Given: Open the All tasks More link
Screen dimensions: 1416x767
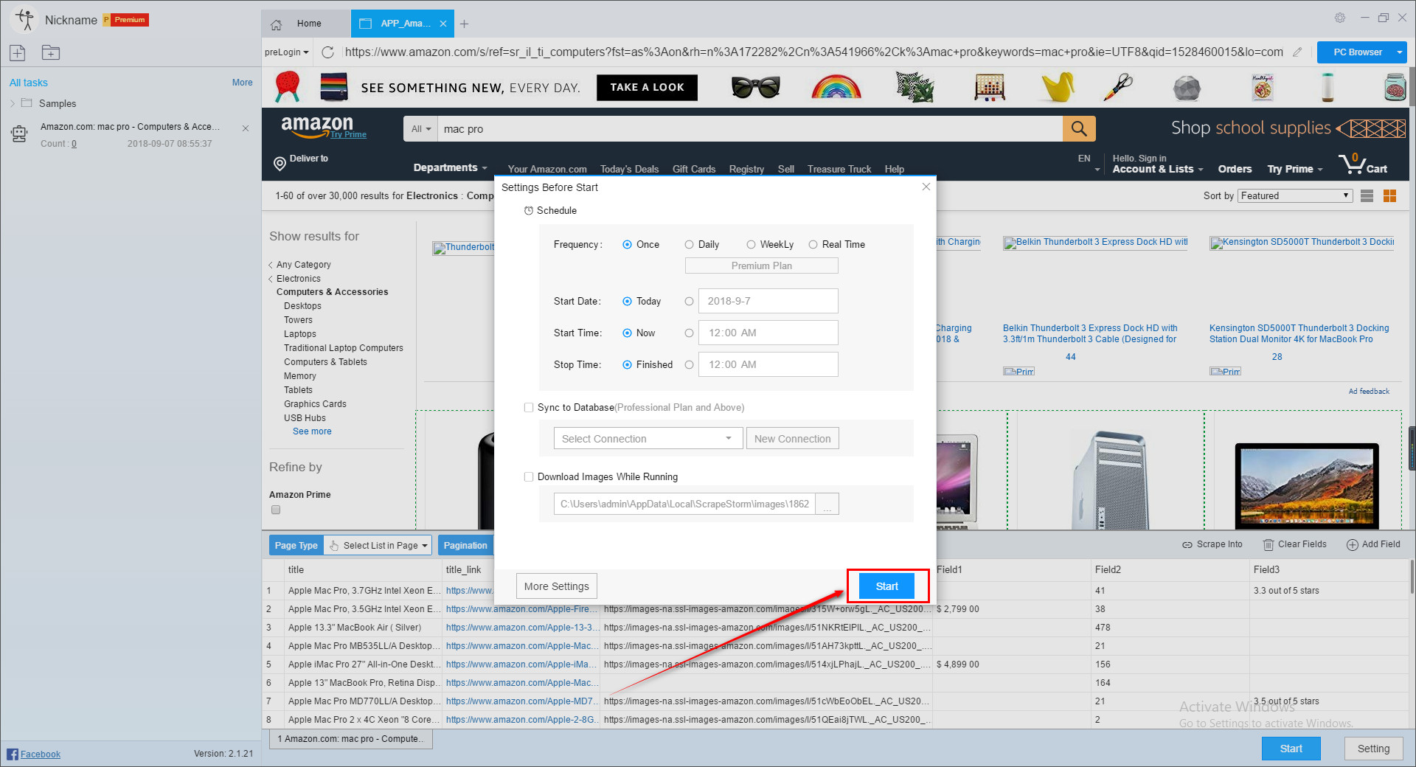Looking at the screenshot, I should coord(242,83).
